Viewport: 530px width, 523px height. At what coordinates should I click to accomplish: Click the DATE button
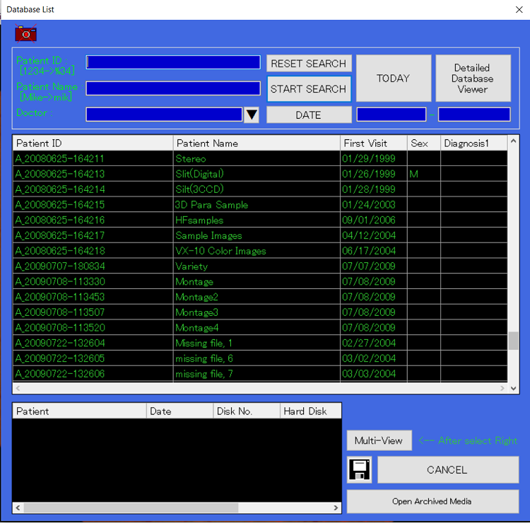(x=308, y=114)
